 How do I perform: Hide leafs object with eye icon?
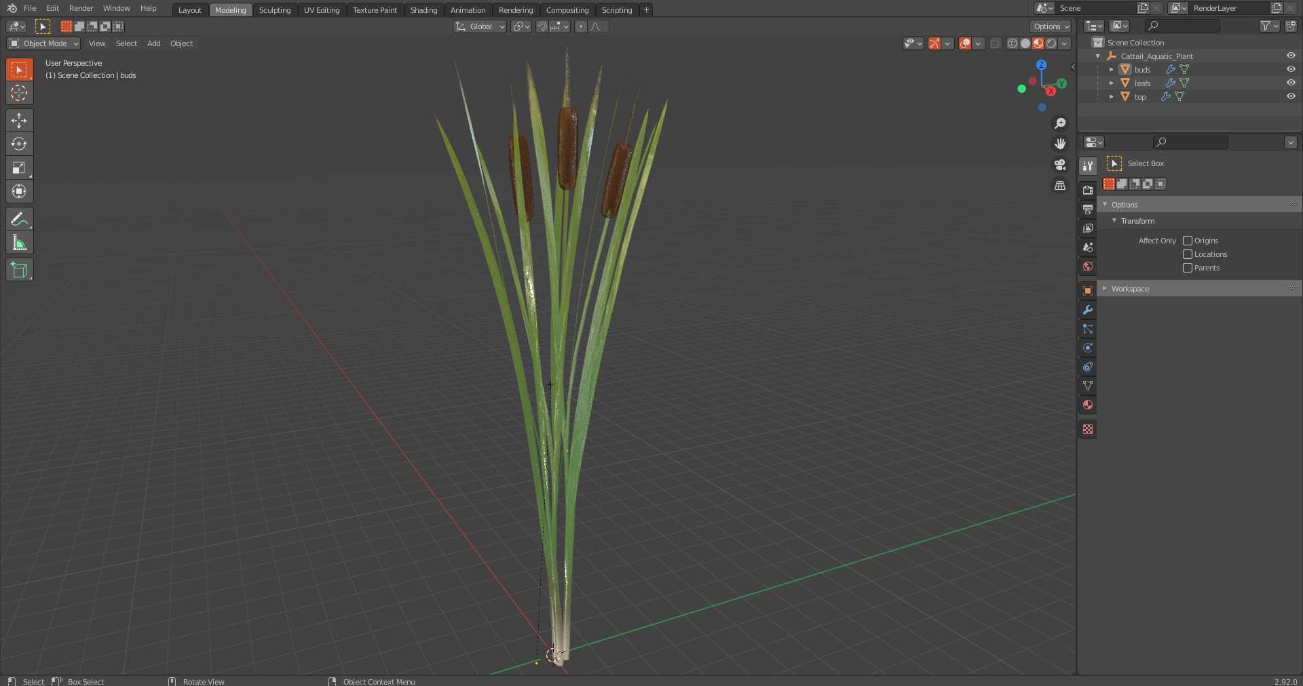tap(1291, 83)
